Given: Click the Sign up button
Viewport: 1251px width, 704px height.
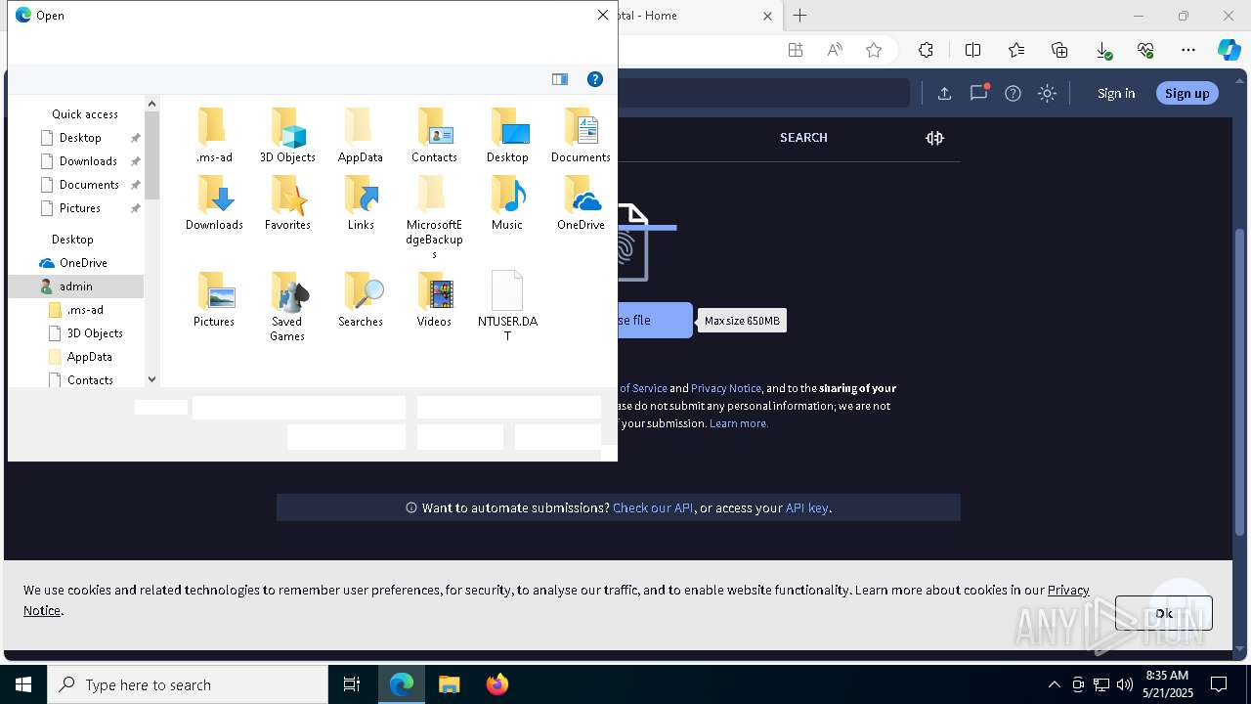Looking at the screenshot, I should click(1187, 93).
